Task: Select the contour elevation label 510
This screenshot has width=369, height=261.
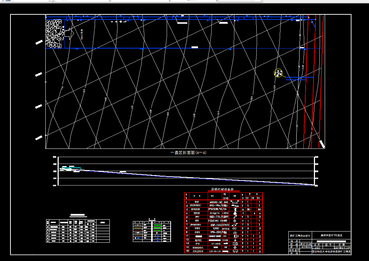Action: (x=219, y=114)
